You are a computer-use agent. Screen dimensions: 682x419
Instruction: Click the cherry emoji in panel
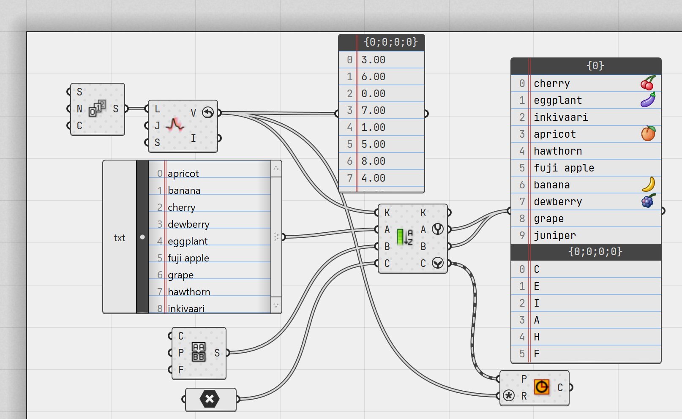point(648,83)
